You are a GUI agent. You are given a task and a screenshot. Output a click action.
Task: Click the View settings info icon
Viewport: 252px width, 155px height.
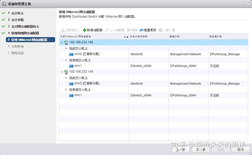point(160,30)
